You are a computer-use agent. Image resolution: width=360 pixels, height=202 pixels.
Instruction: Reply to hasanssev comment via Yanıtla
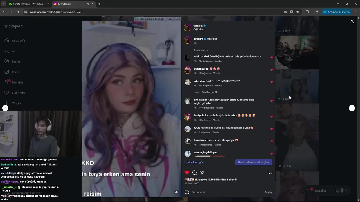point(218,145)
